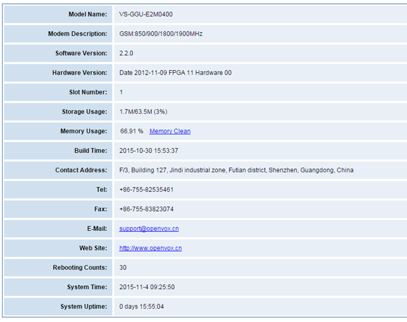The width and height of the screenshot is (407, 322).
Task: Select the Fax number +86-755-83823074
Action: [x=146, y=209]
